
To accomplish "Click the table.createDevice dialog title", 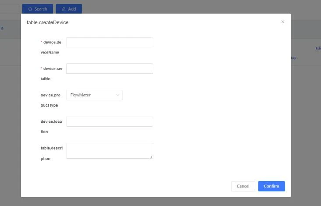I will [x=47, y=22].
